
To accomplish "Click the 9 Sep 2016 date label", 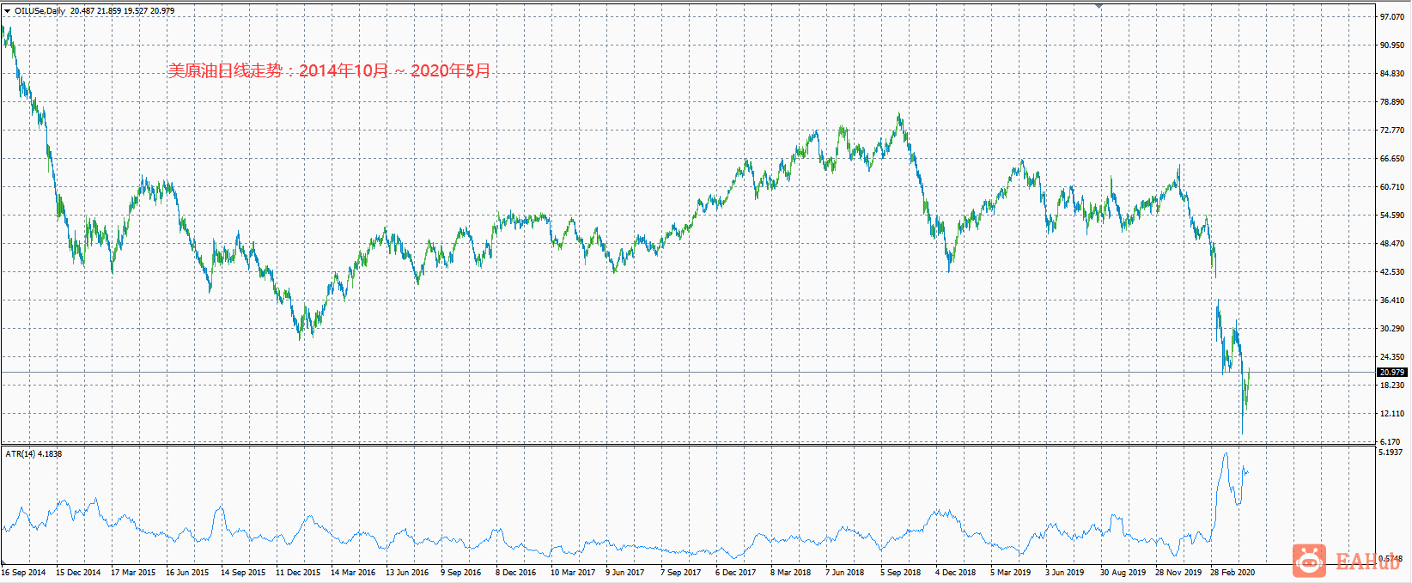I will click(x=461, y=572).
